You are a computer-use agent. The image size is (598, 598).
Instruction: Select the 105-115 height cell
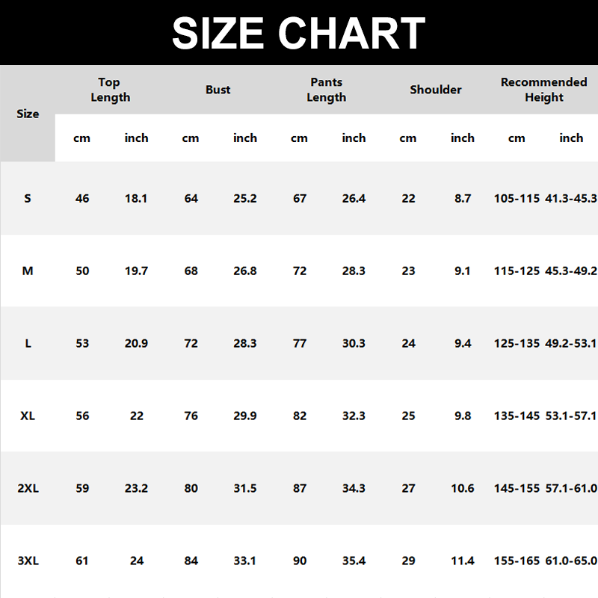517,199
